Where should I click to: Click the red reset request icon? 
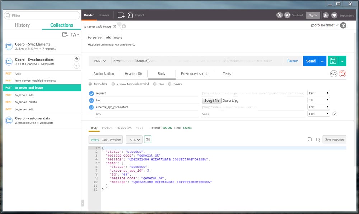click(x=342, y=74)
